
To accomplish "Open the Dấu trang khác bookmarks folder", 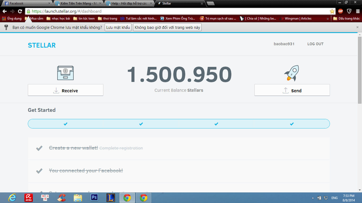I will (346, 19).
